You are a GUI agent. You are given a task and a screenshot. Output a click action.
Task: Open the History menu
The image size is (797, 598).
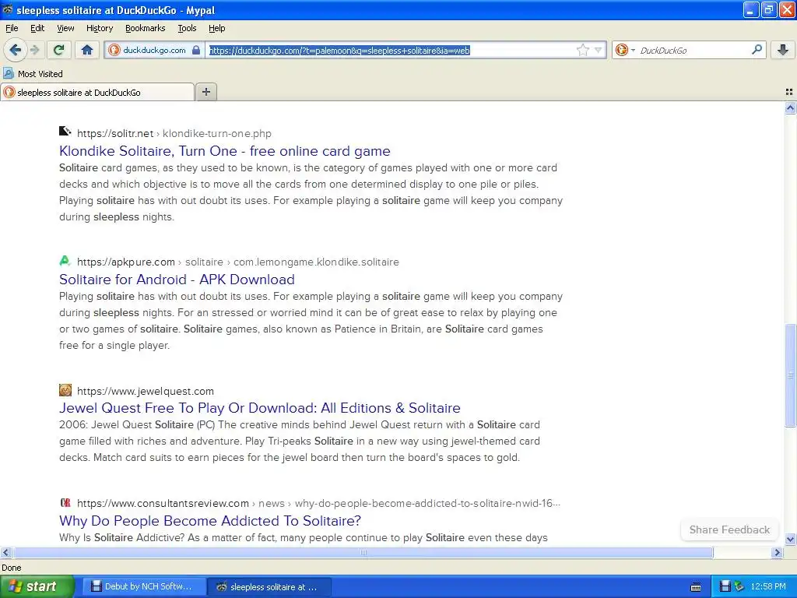click(100, 29)
